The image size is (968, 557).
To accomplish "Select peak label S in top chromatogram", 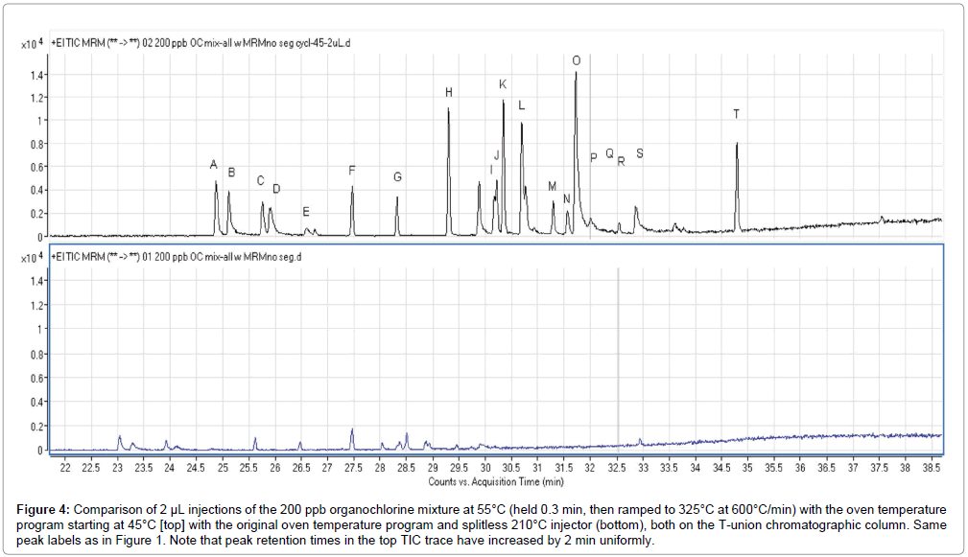I will click(x=640, y=154).
